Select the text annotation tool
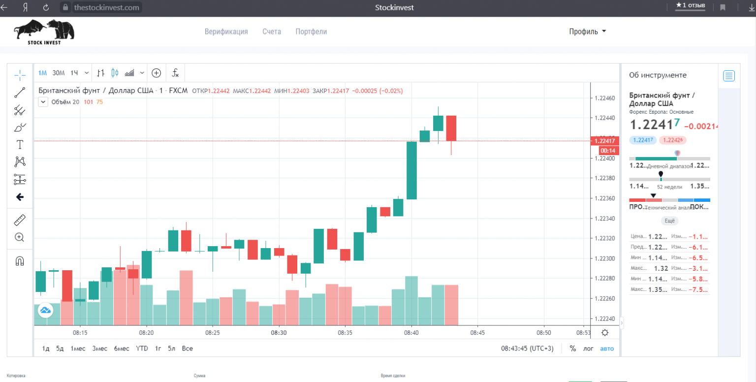This screenshot has width=756, height=382. click(20, 145)
